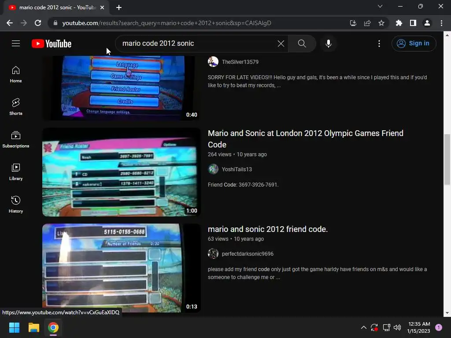Show hidden system tray icons
This screenshot has width=451, height=338.
[363, 327]
